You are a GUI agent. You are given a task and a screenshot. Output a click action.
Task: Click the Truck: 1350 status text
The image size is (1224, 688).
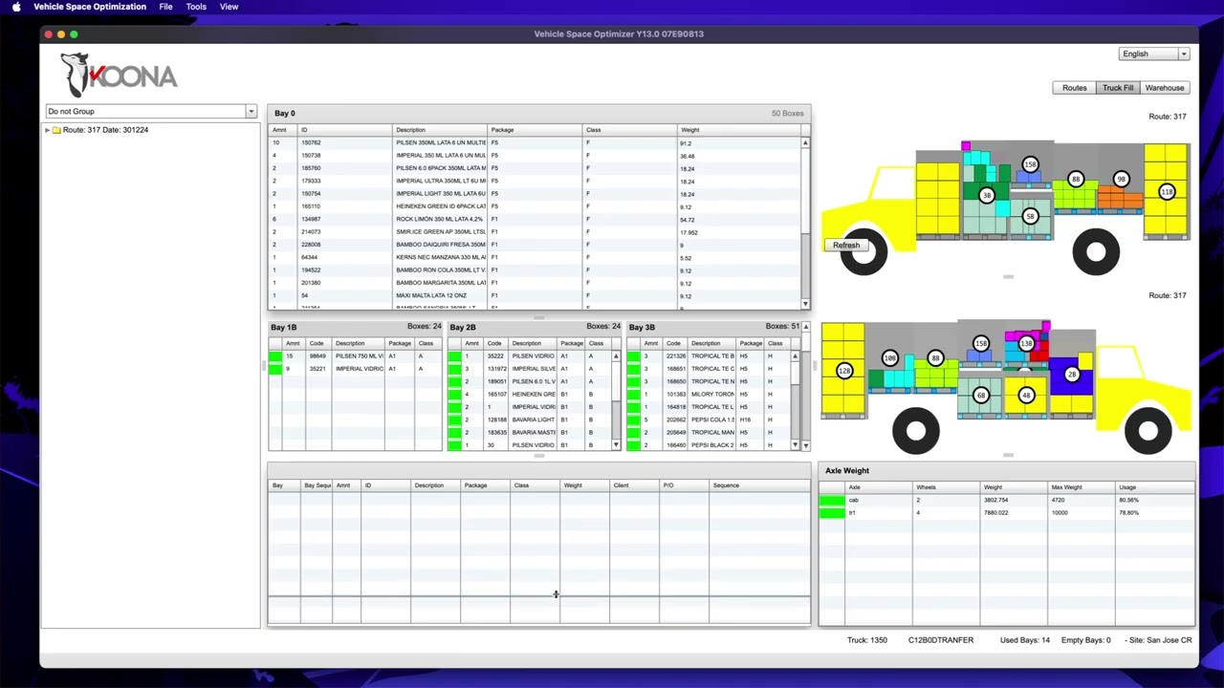[x=867, y=640]
